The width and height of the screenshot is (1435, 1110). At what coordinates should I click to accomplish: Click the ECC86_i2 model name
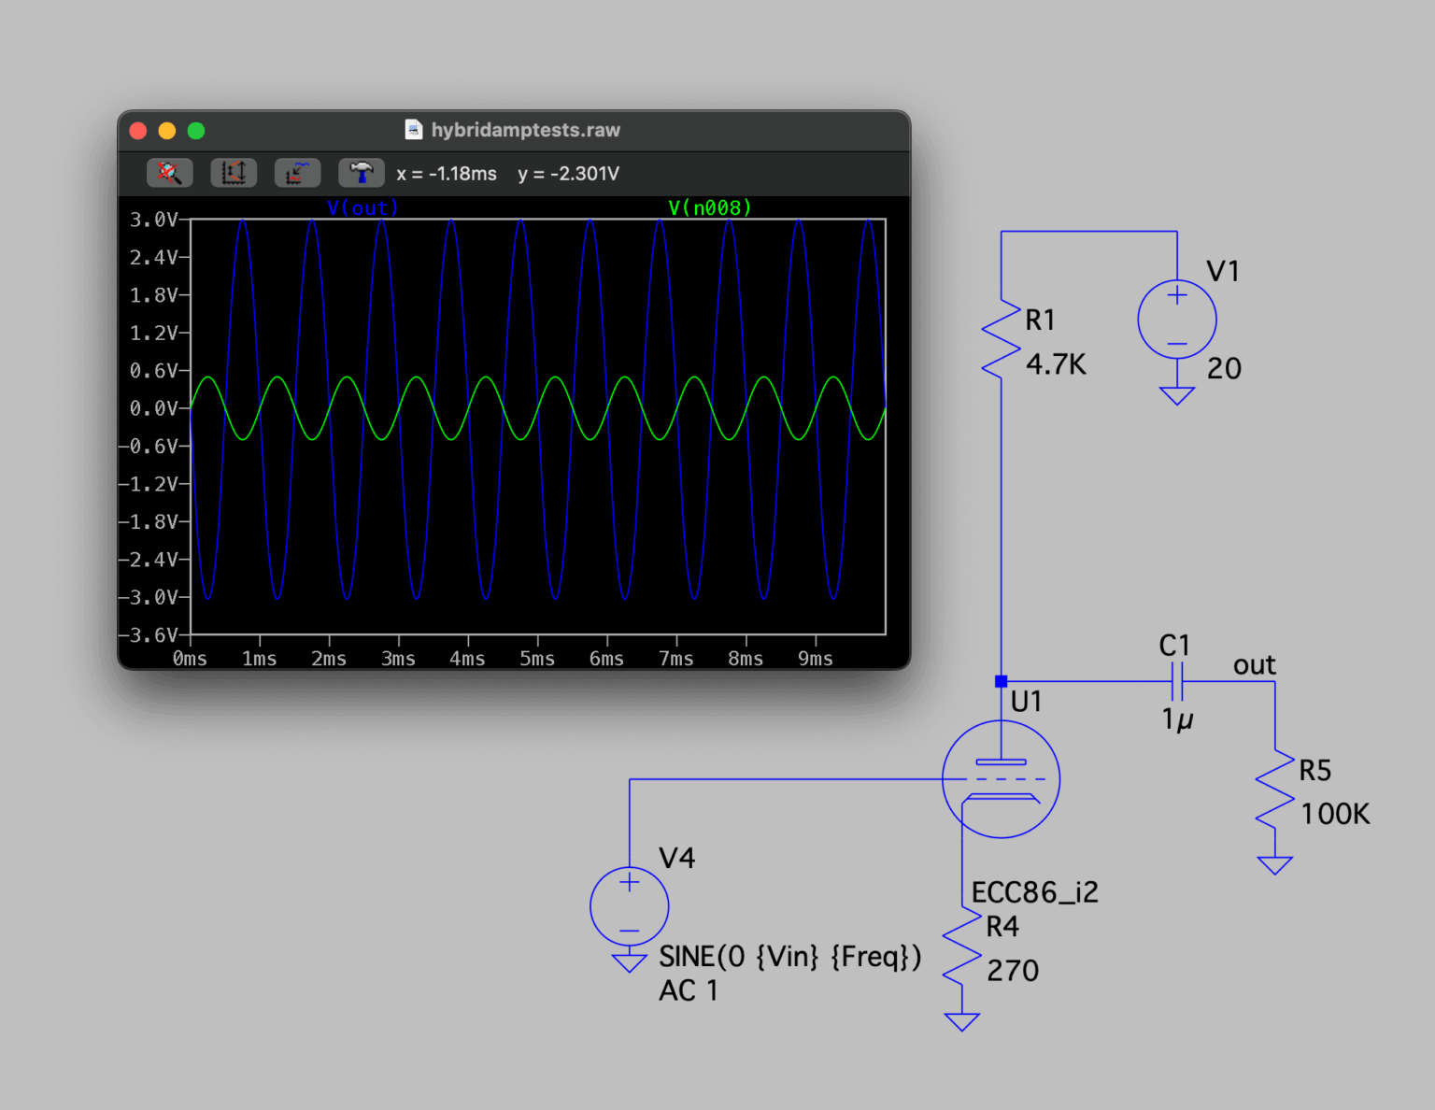coord(1034,892)
